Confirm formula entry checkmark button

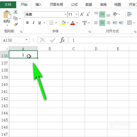53,40
